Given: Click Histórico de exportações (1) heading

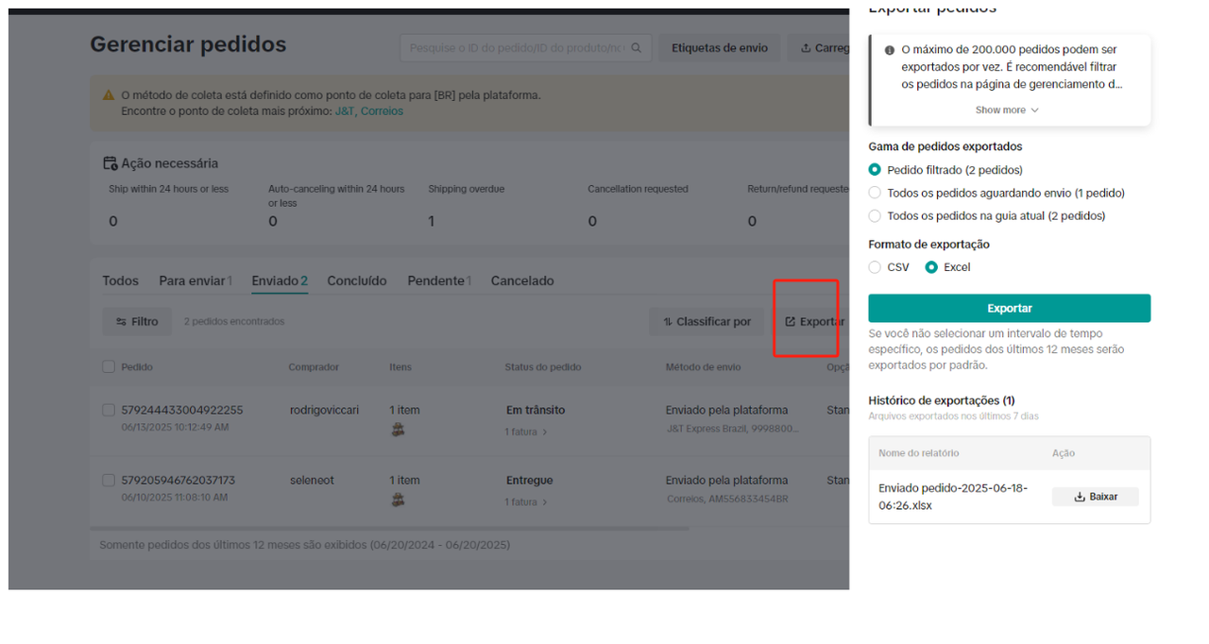Looking at the screenshot, I should pos(942,400).
